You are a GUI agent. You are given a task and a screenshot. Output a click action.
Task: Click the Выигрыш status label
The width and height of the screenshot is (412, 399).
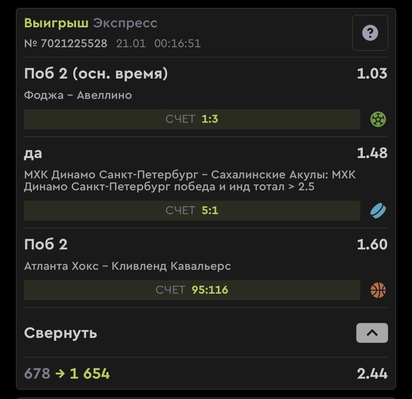tap(56, 23)
